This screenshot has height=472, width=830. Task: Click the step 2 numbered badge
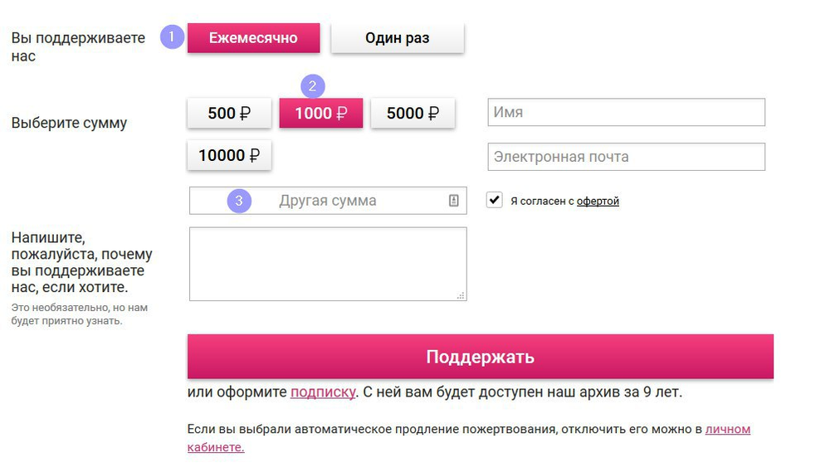[312, 85]
